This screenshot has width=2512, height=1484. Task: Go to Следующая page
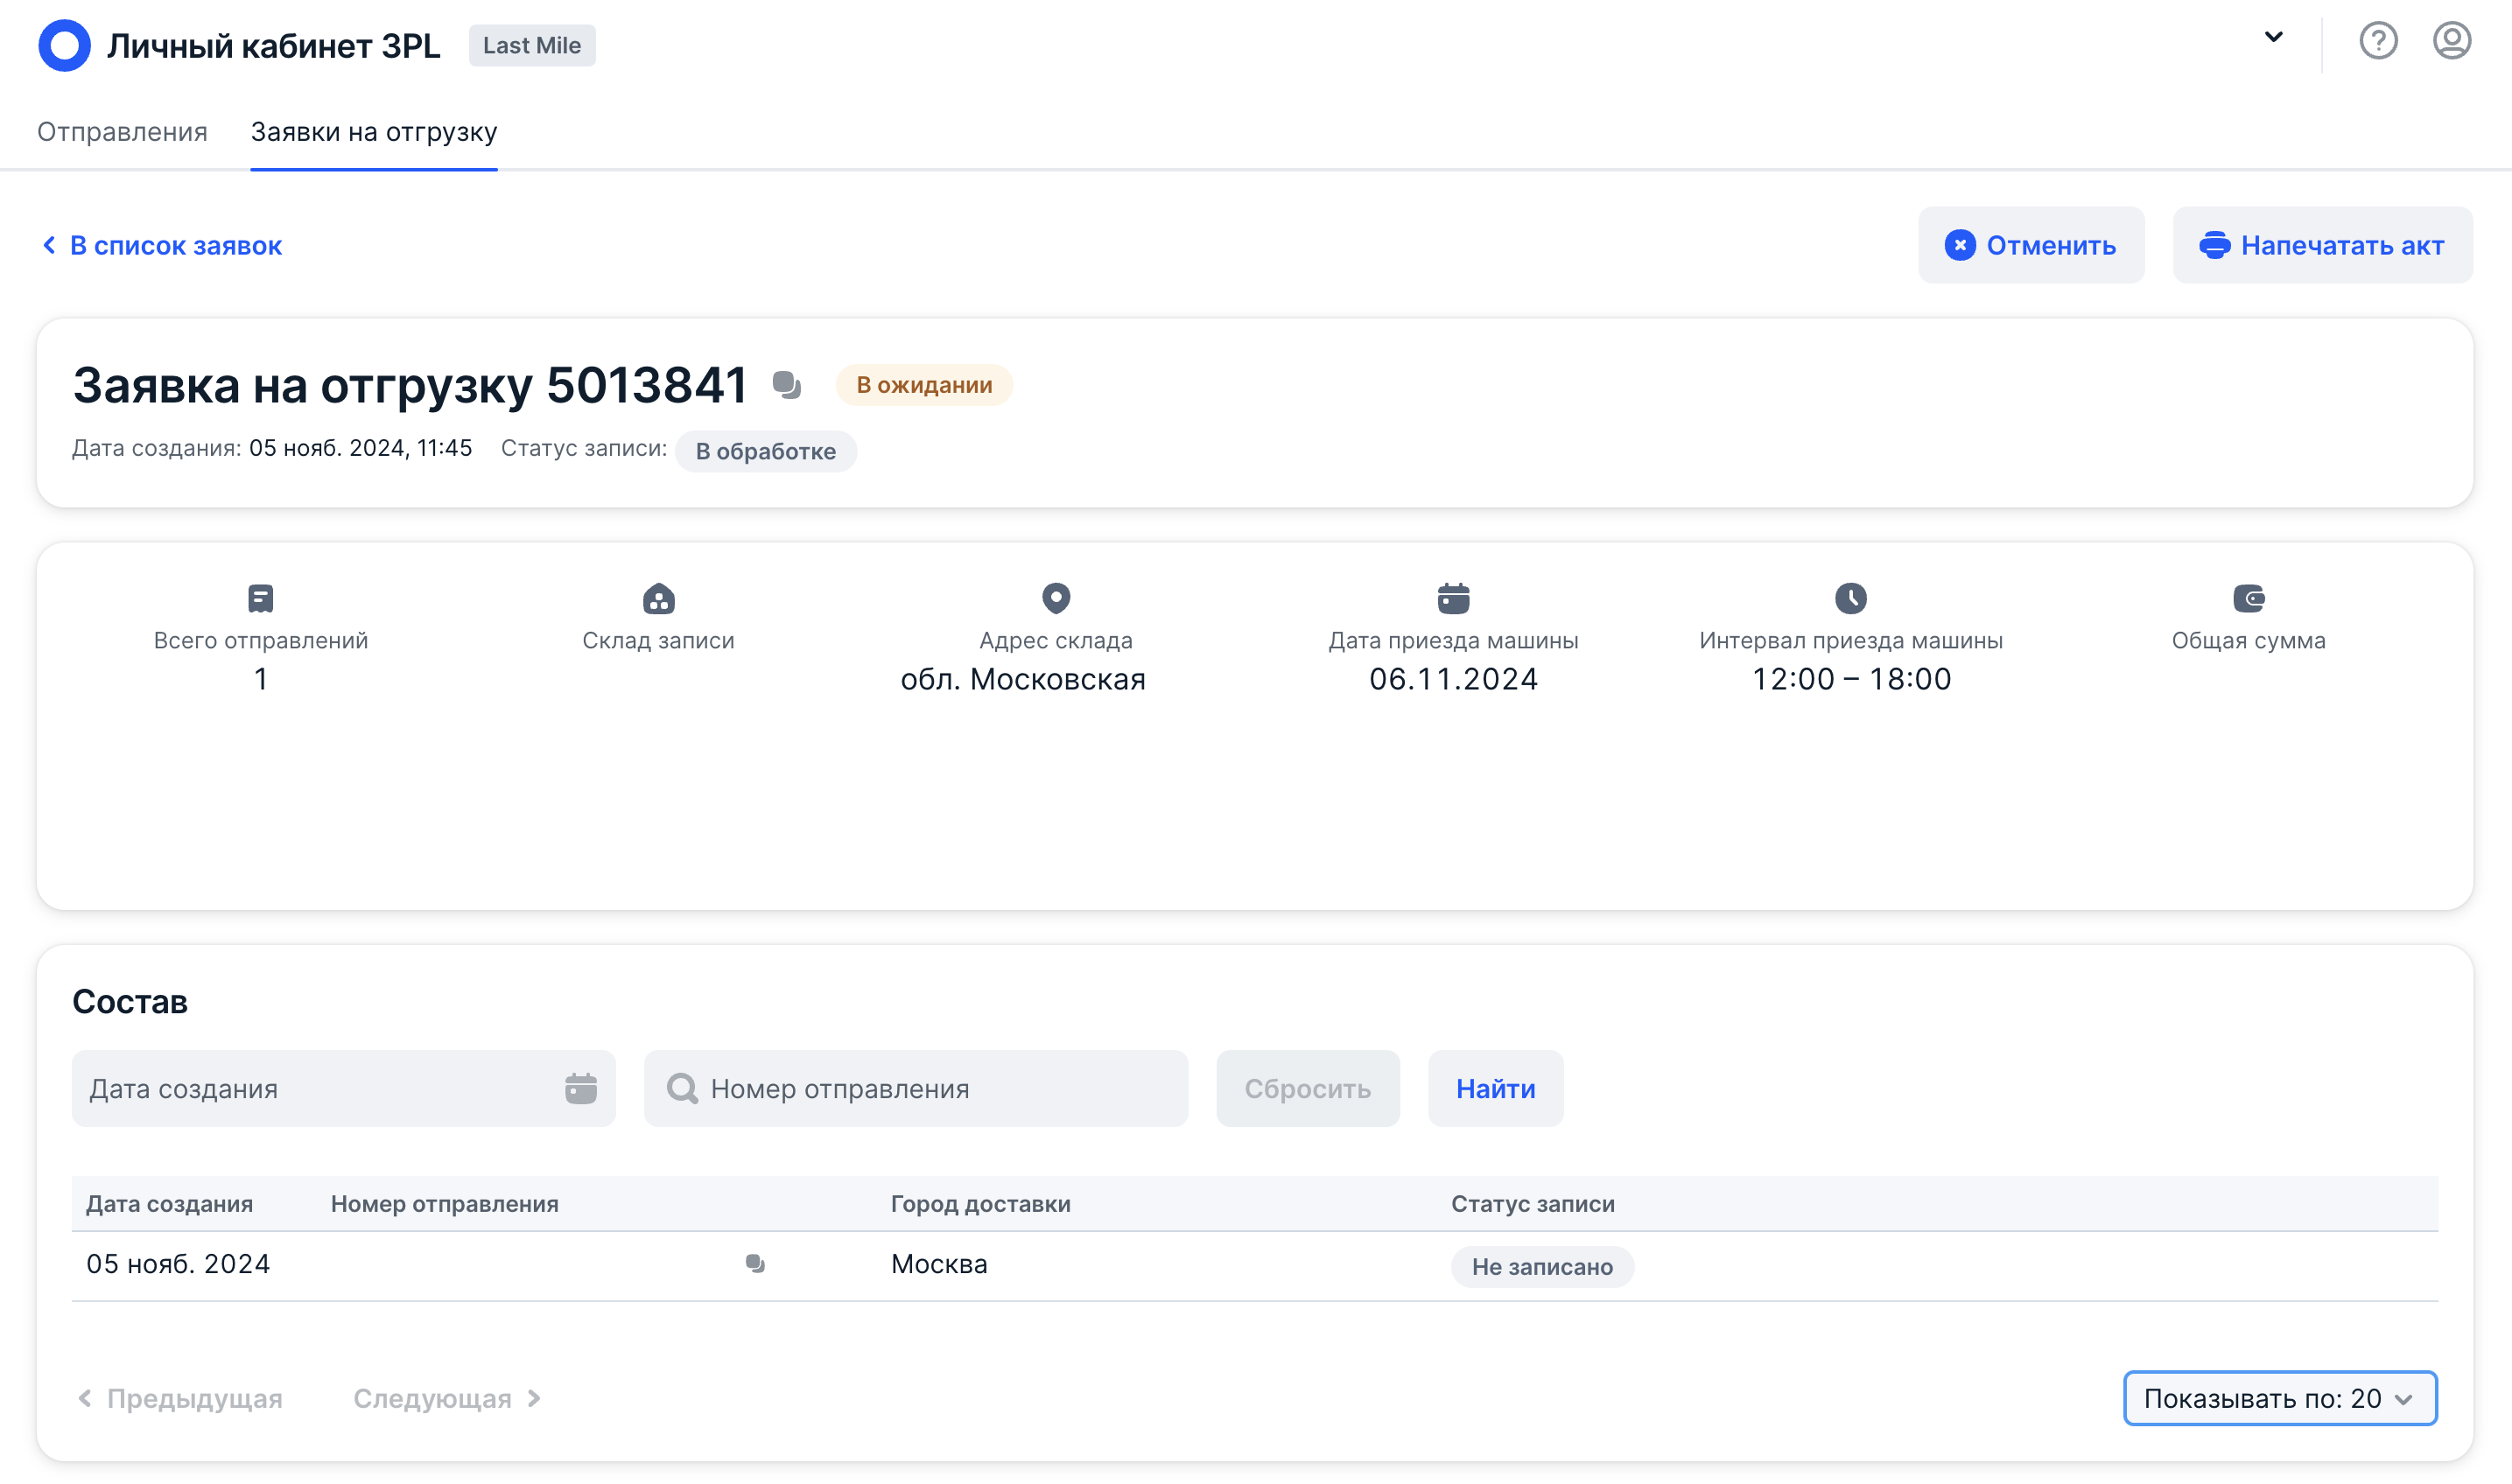pyautogui.click(x=447, y=1398)
